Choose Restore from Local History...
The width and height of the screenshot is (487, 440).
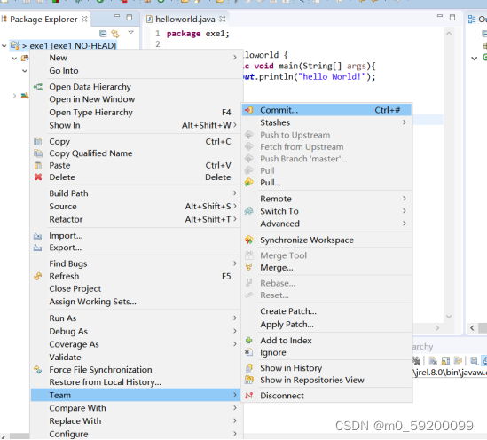click(136, 382)
